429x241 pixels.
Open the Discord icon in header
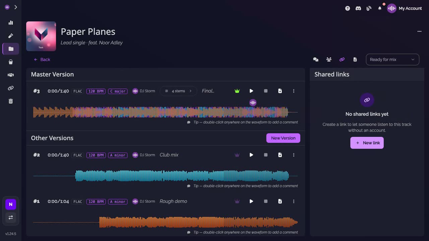[358, 8]
